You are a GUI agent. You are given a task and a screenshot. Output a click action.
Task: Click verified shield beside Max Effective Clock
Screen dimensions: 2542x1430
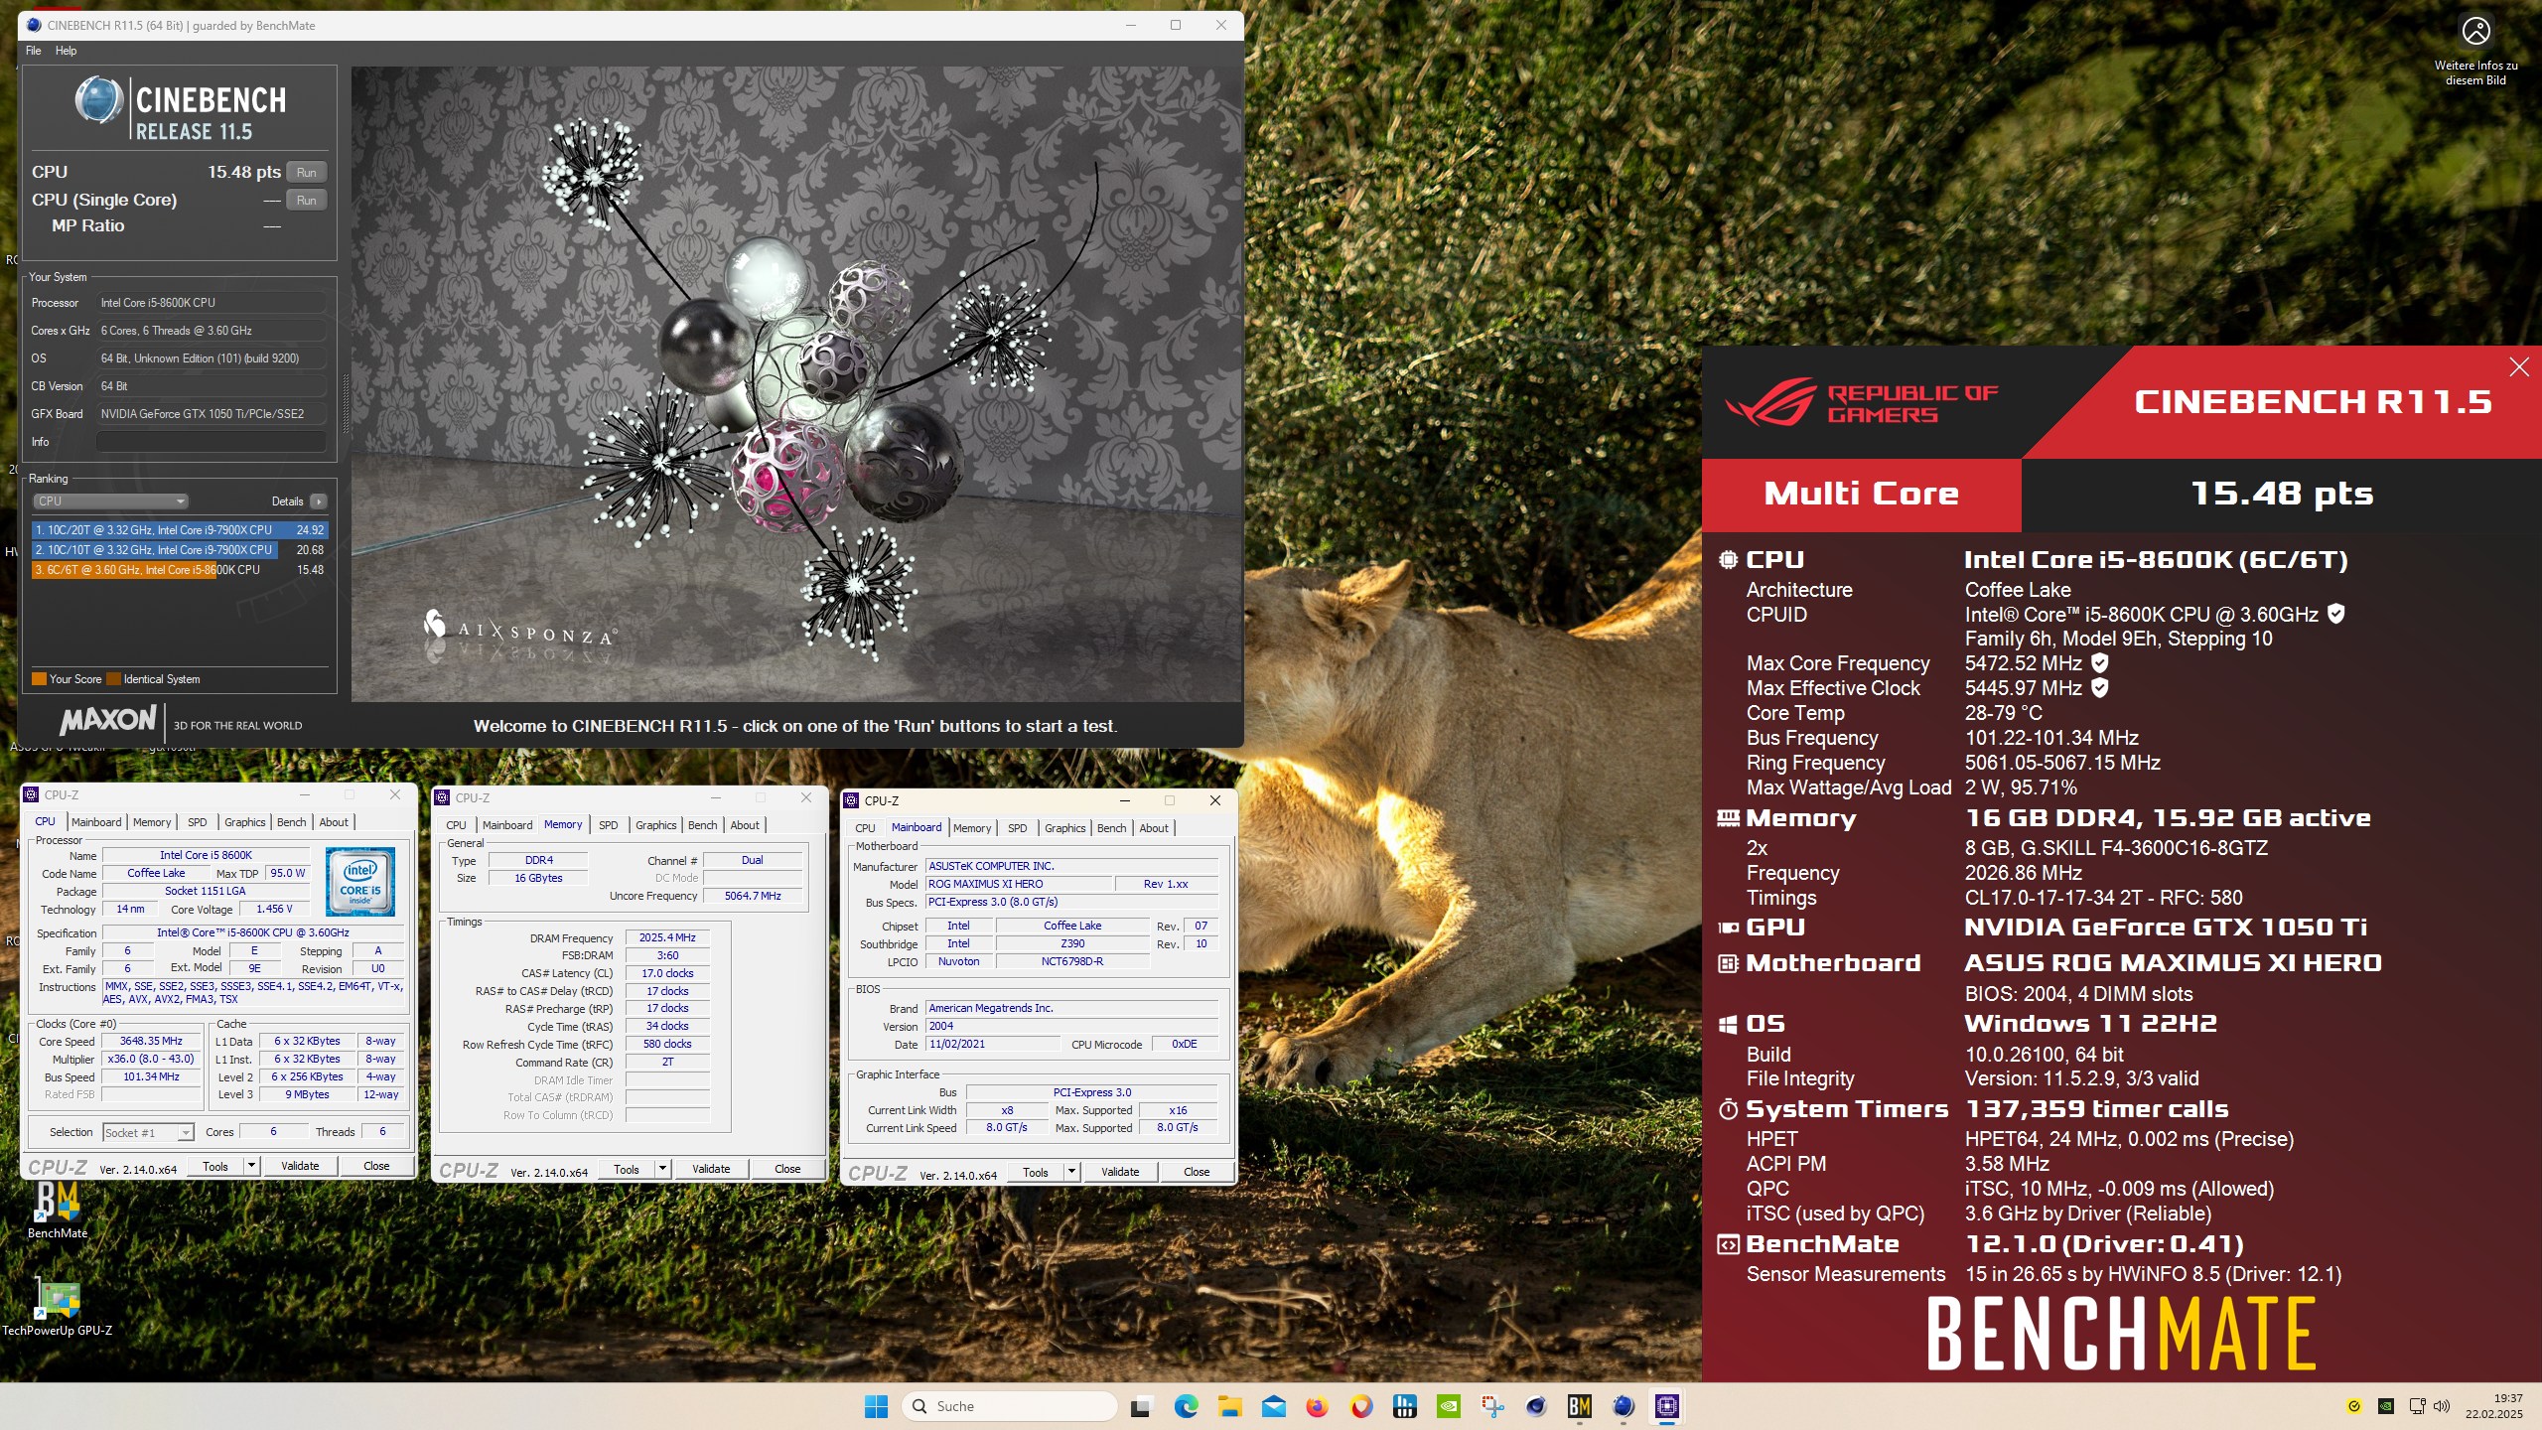click(x=2100, y=687)
